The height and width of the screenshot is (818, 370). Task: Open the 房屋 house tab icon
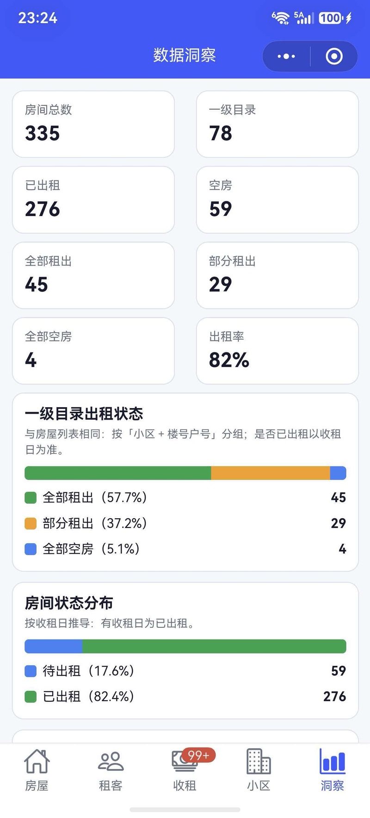[37, 761]
